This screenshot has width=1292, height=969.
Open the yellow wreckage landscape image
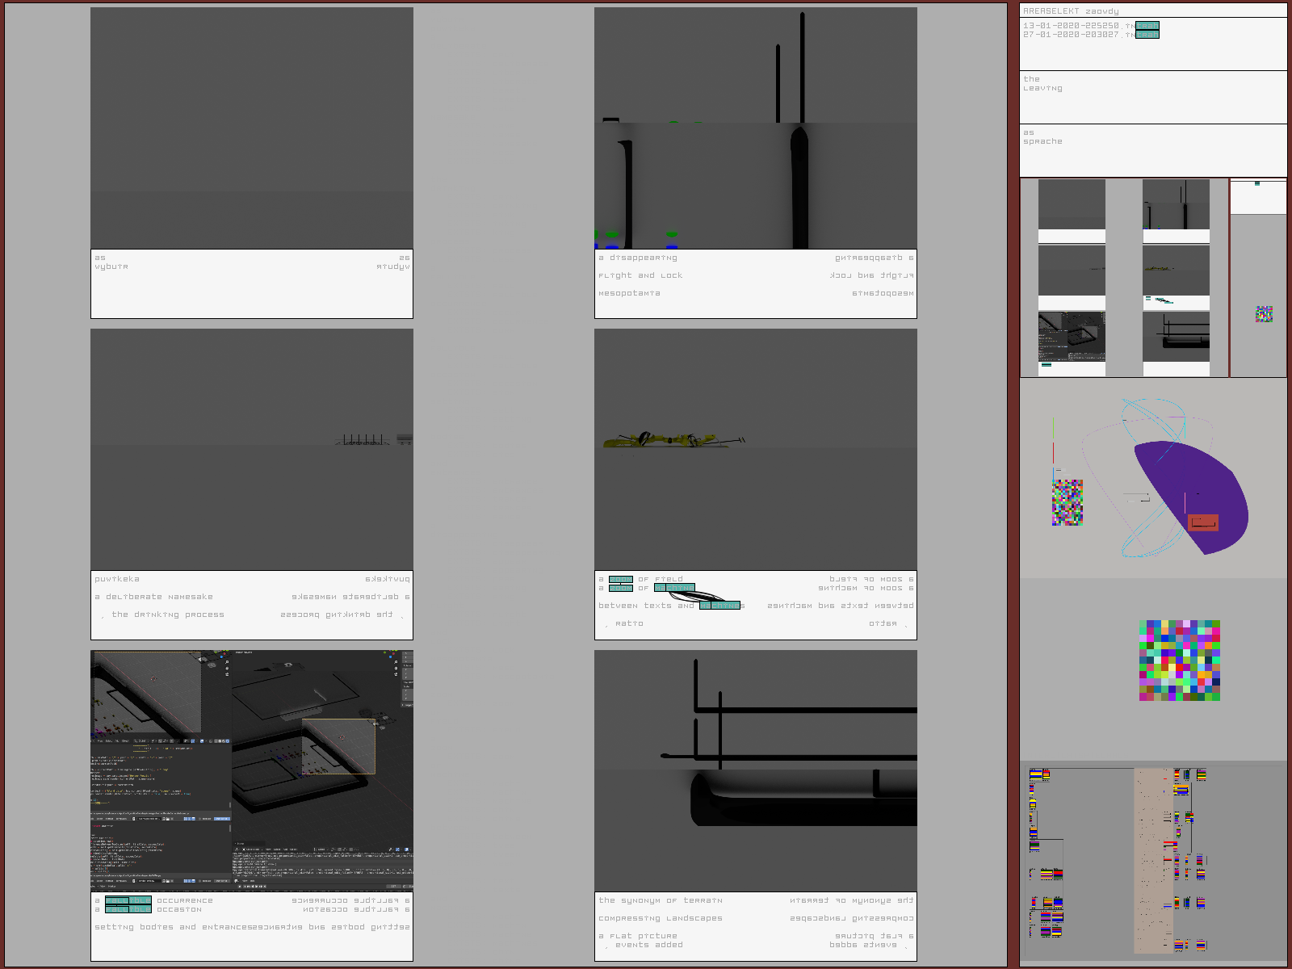coord(755,449)
